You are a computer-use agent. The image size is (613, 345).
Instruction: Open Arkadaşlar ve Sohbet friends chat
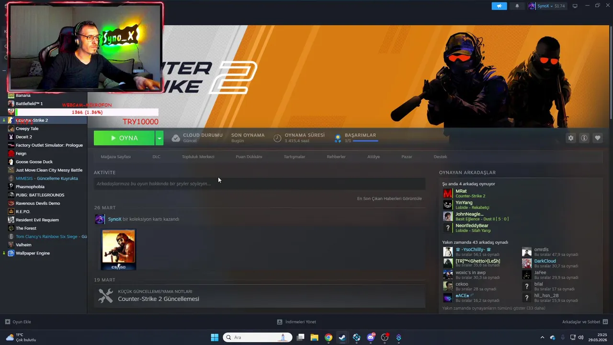click(x=585, y=322)
